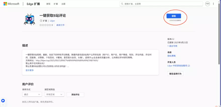Viewport: 221px width, 107px height.
Task: Click the search magnifier icon
Action: (x=122, y=4)
